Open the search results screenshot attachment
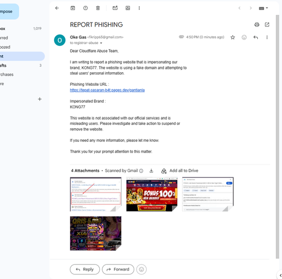This screenshot has height=279, width=282. (96, 194)
